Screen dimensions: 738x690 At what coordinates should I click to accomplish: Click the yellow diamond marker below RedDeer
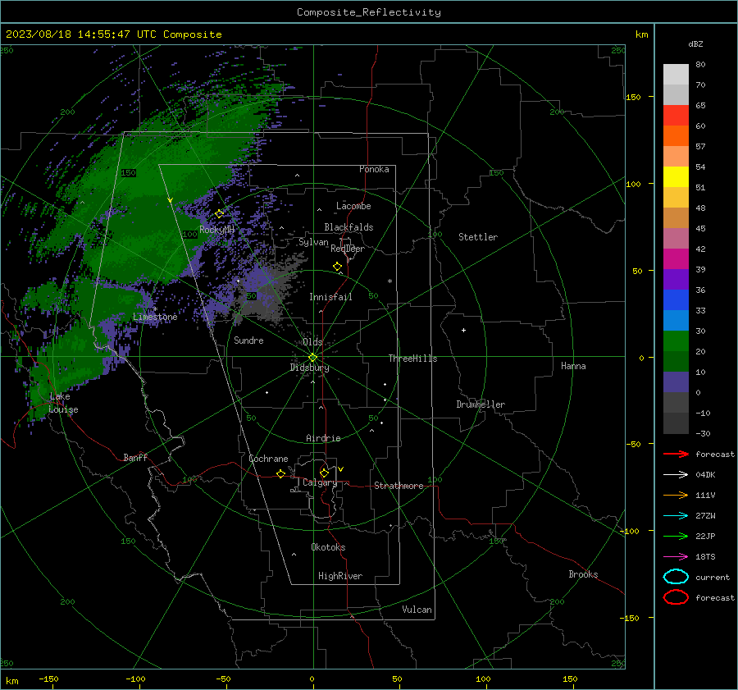(x=338, y=267)
